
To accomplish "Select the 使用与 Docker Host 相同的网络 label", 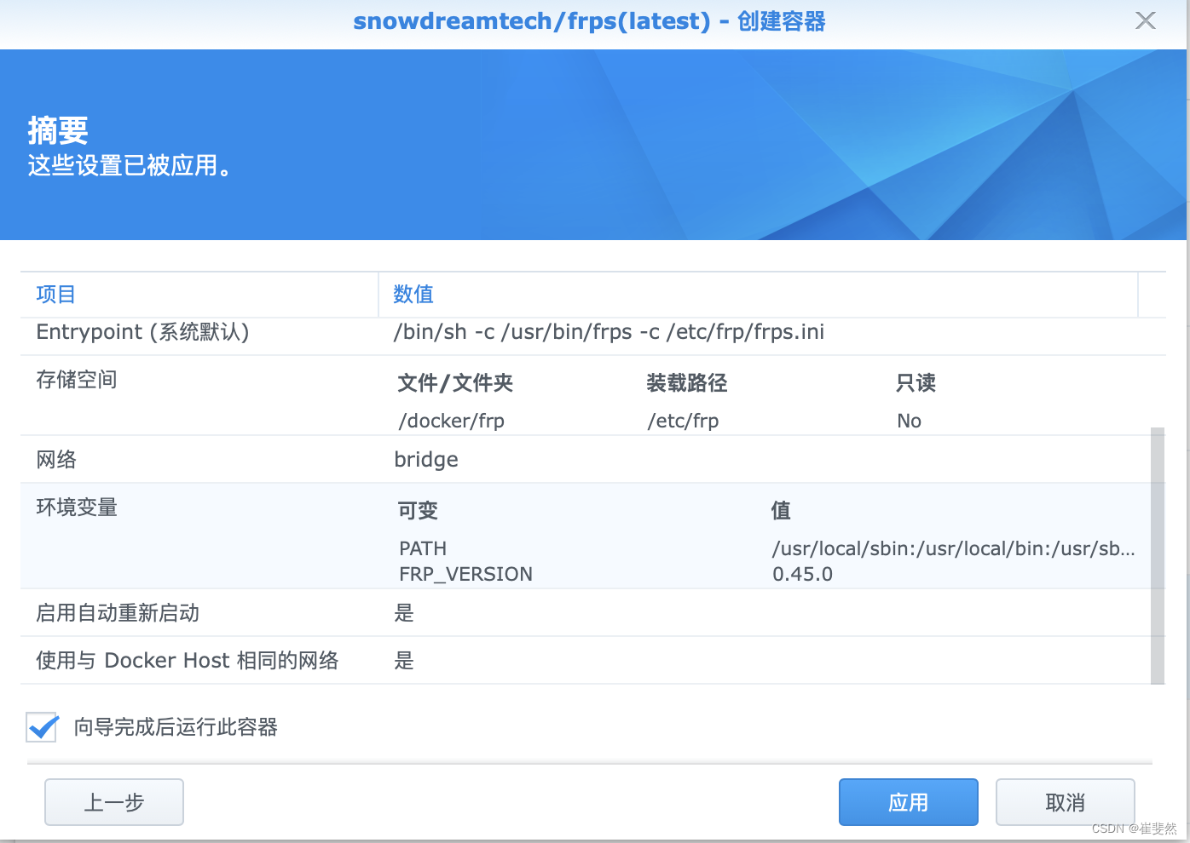I will click(188, 661).
